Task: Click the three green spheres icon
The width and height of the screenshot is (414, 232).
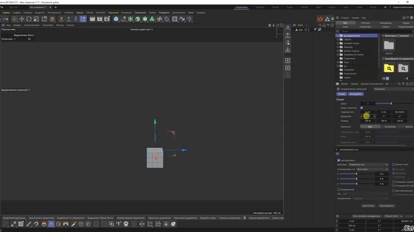Action: coord(152,19)
